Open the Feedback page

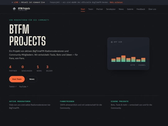[x=141, y=9]
